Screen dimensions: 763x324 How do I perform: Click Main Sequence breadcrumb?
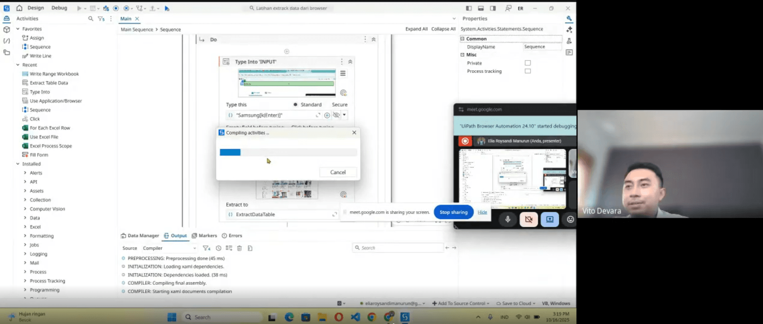pos(137,30)
